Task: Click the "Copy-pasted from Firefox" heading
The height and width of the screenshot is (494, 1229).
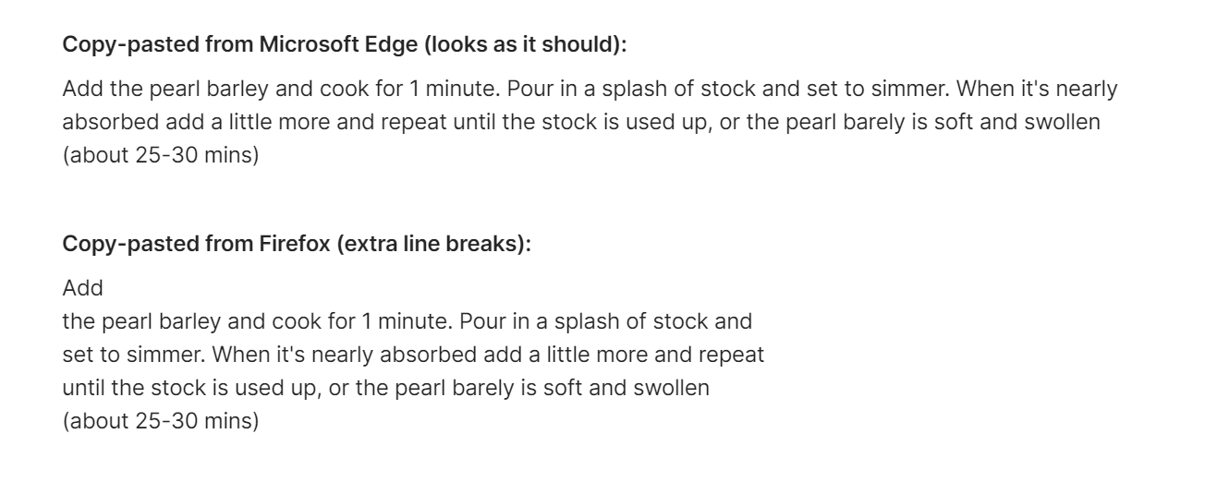Action: click(x=296, y=245)
